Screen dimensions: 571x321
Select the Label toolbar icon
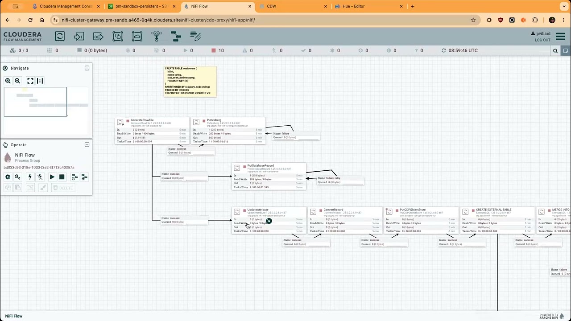[195, 37]
